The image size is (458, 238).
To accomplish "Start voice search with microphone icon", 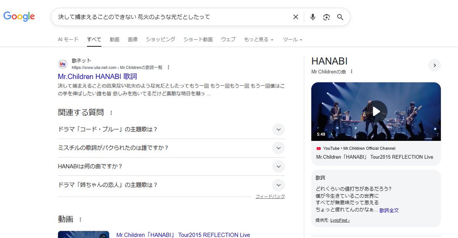I will pos(313,17).
